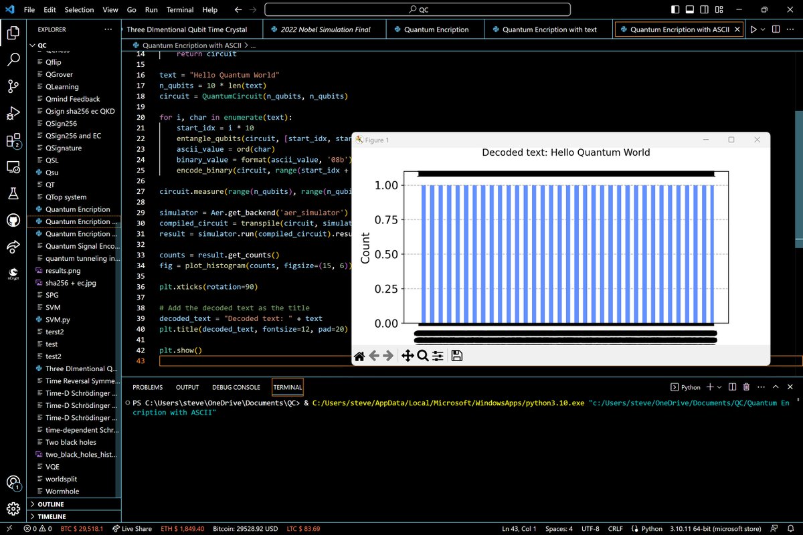Open the SVM.py file in Explorer
Viewport: 803px width, 535px height.
coord(58,320)
